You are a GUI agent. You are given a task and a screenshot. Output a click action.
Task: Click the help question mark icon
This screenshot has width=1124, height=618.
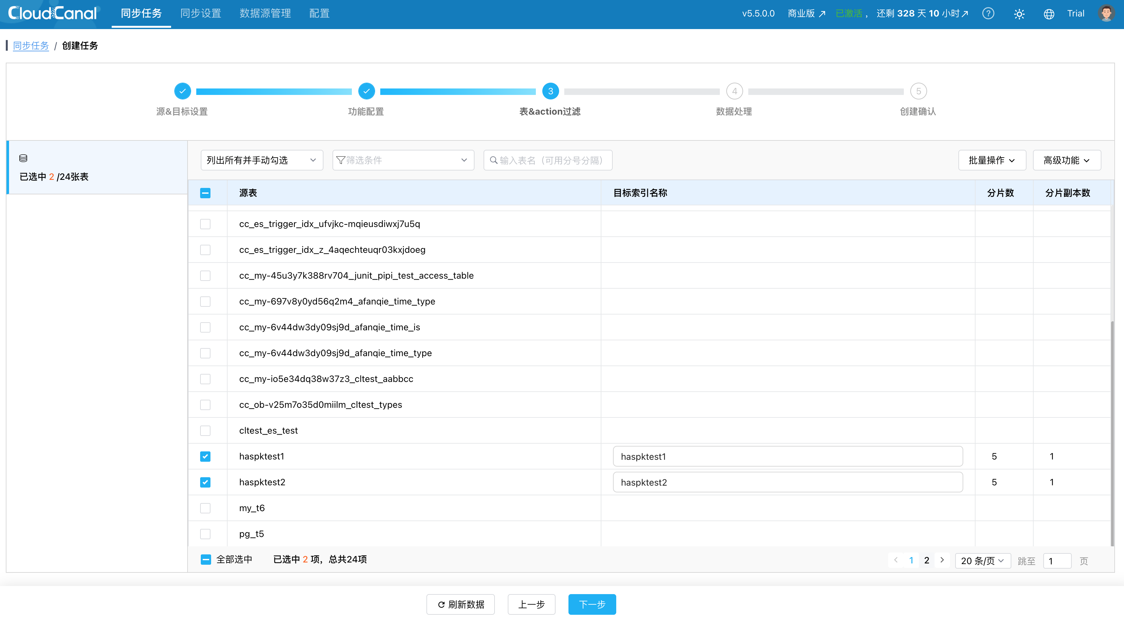(x=988, y=14)
